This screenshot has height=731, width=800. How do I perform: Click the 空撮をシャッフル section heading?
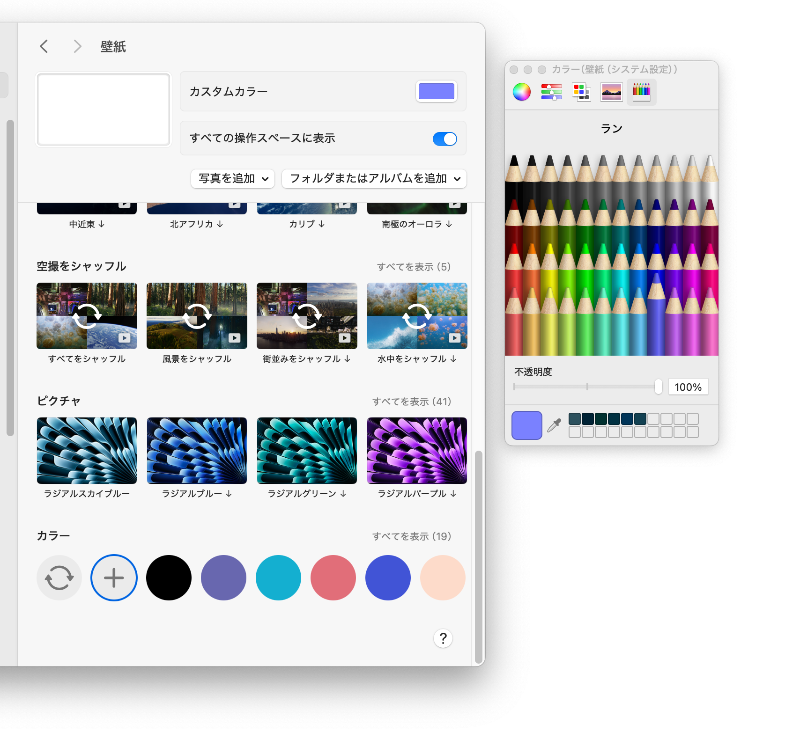pyautogui.click(x=81, y=266)
